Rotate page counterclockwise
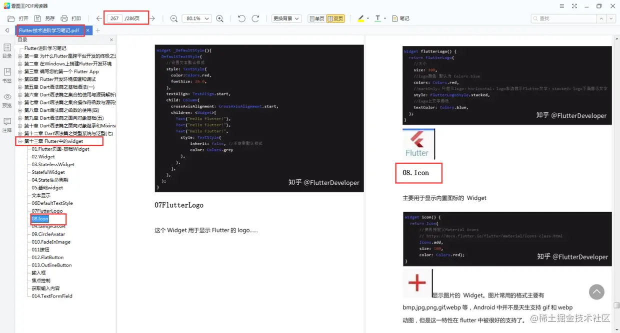Image resolution: width=620 pixels, height=333 pixels. (242, 18)
